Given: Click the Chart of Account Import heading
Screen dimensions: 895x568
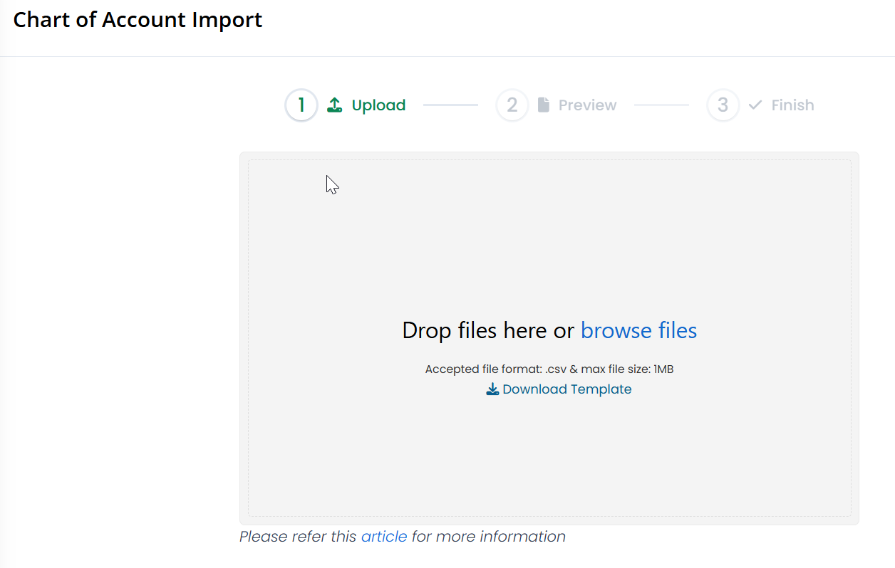Looking at the screenshot, I should [138, 20].
